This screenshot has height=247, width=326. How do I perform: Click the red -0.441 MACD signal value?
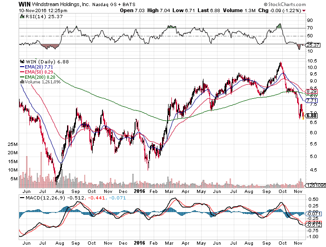pos(96,198)
